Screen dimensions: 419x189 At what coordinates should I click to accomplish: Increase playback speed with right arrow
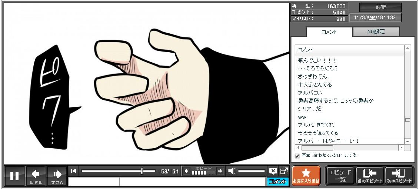click(220, 171)
